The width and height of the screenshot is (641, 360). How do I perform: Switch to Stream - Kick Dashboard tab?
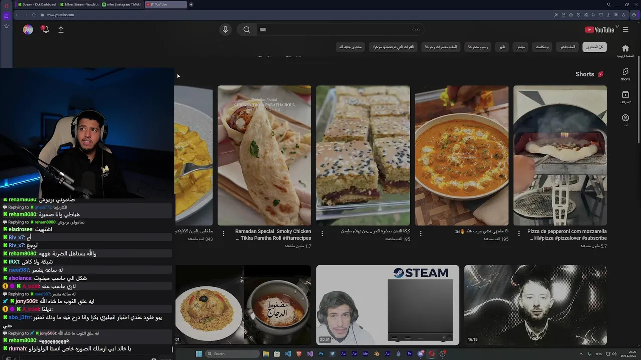[x=38, y=4]
